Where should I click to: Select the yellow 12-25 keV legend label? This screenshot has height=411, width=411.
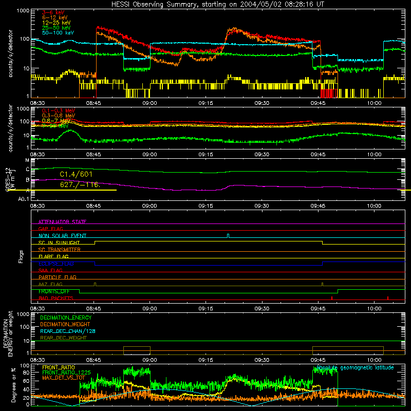[57, 23]
